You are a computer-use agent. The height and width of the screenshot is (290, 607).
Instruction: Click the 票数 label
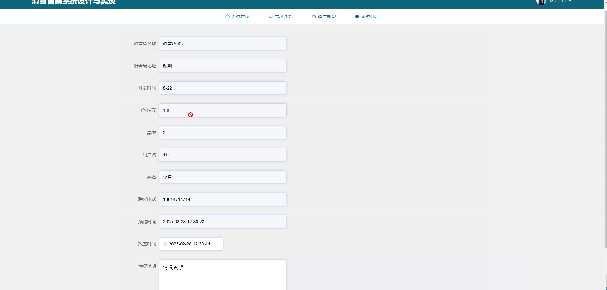(151, 133)
